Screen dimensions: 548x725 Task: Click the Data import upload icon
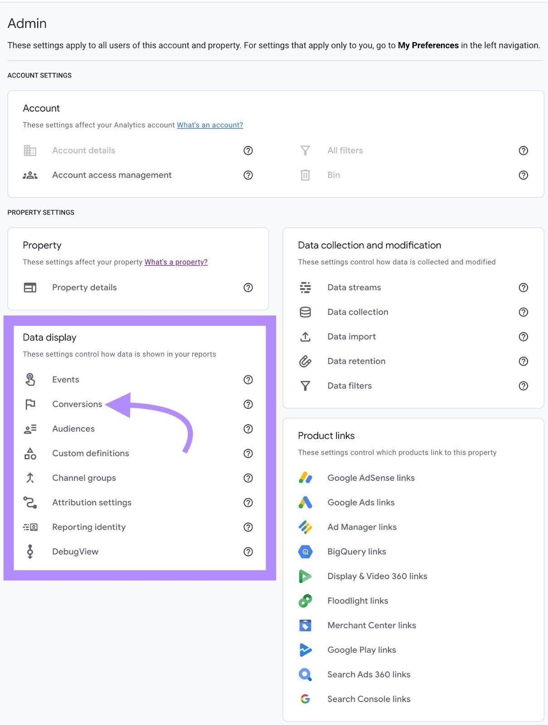(305, 337)
